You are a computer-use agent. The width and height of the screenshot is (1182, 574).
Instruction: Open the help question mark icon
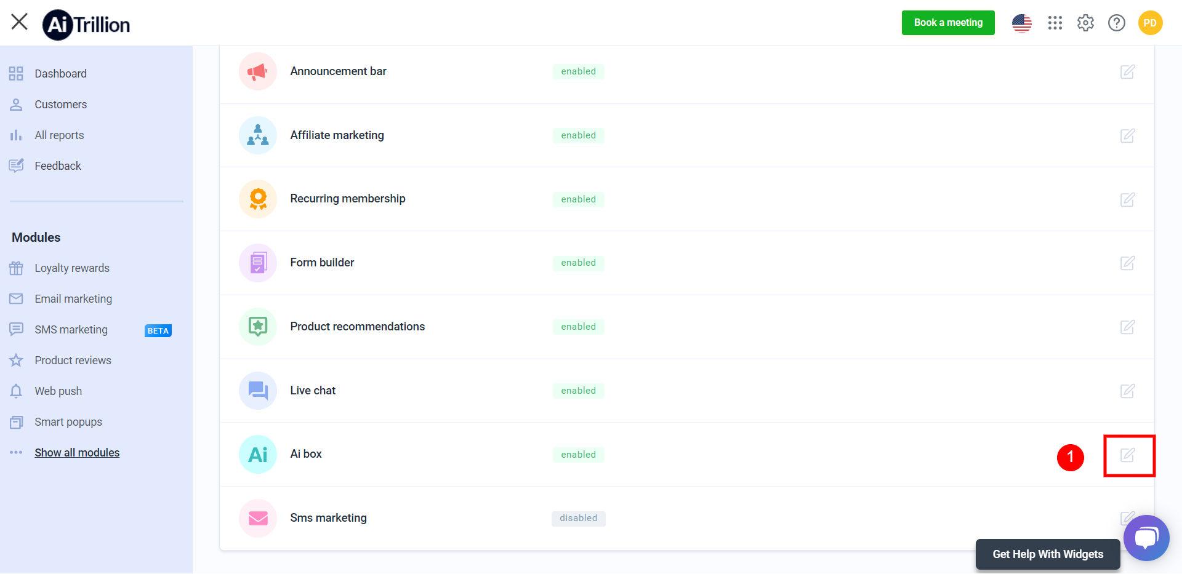(x=1117, y=23)
